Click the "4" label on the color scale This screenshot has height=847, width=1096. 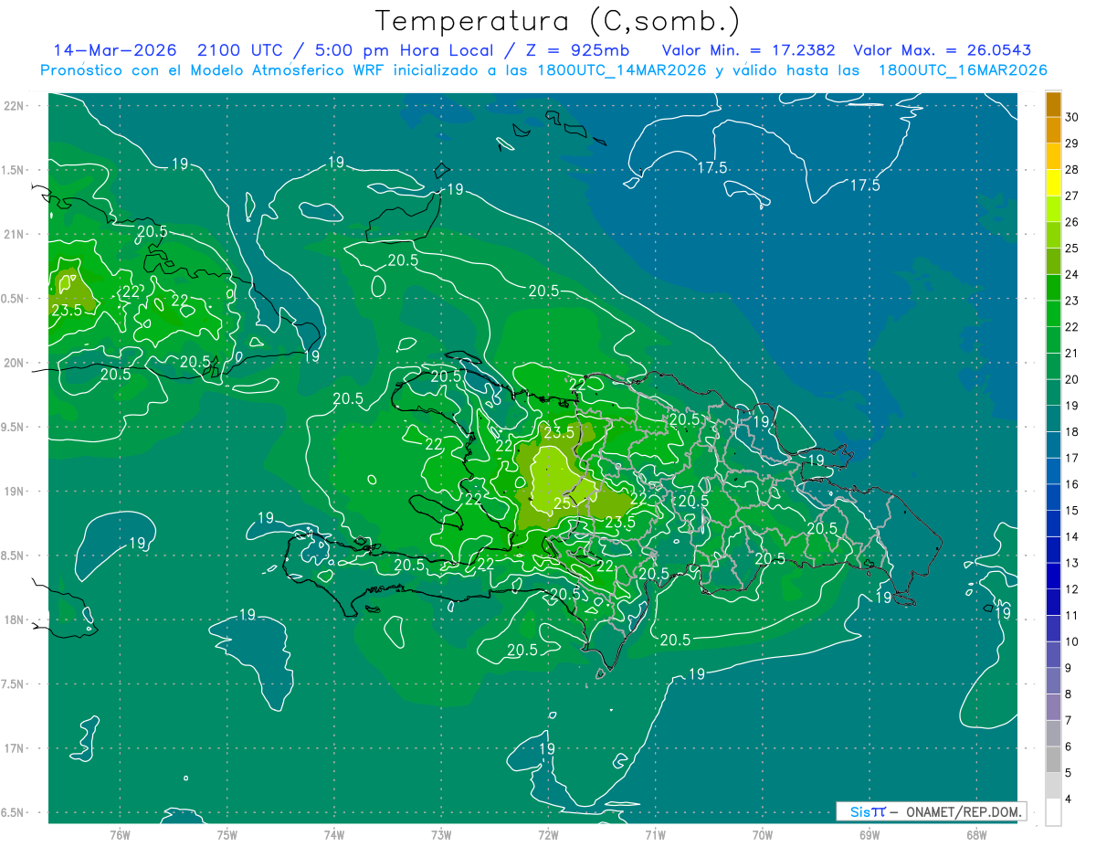1070,799
